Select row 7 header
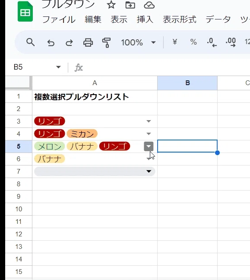 pos(19,172)
